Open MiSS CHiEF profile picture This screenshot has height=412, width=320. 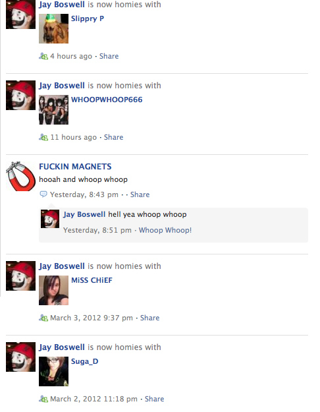(53, 290)
